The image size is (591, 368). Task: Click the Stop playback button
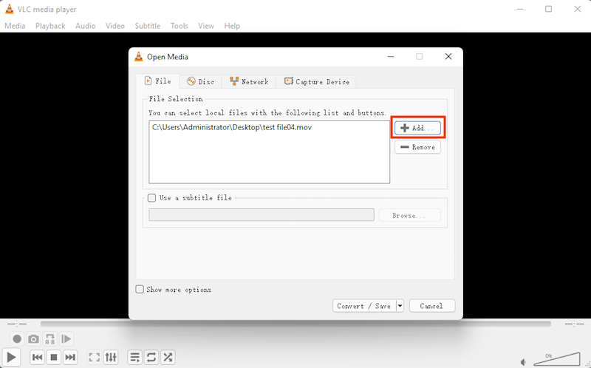54,357
